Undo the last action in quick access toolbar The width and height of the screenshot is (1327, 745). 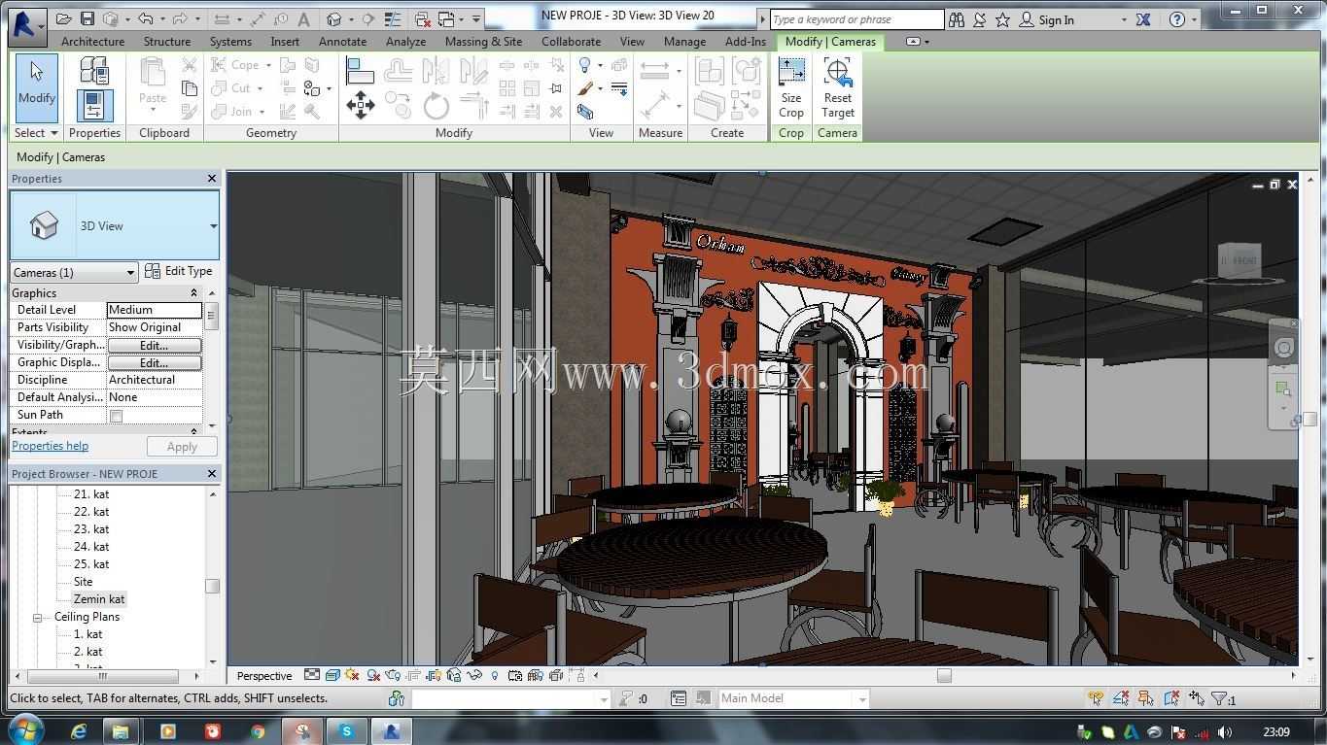coord(145,19)
